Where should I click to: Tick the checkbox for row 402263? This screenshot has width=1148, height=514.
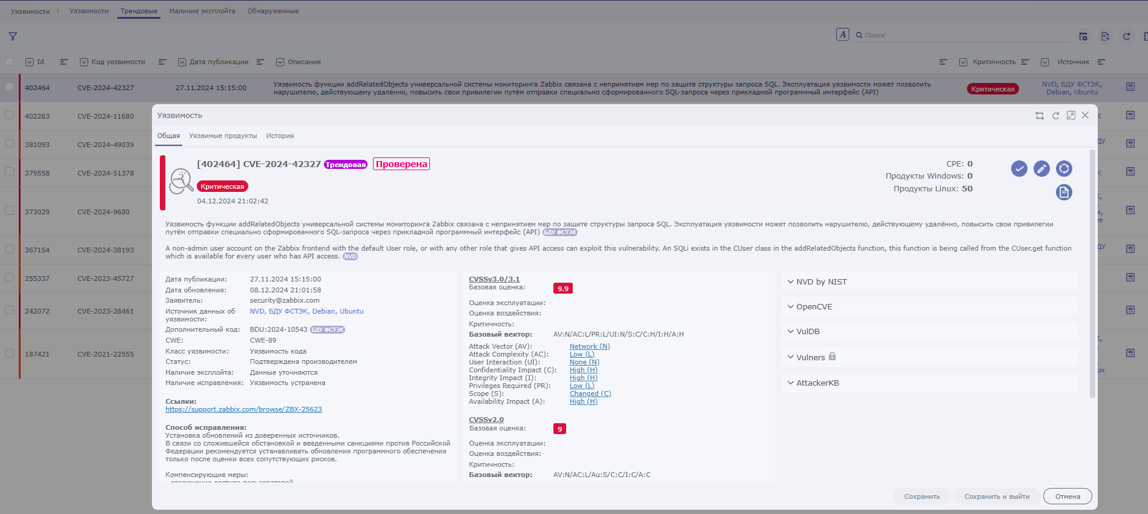9,115
